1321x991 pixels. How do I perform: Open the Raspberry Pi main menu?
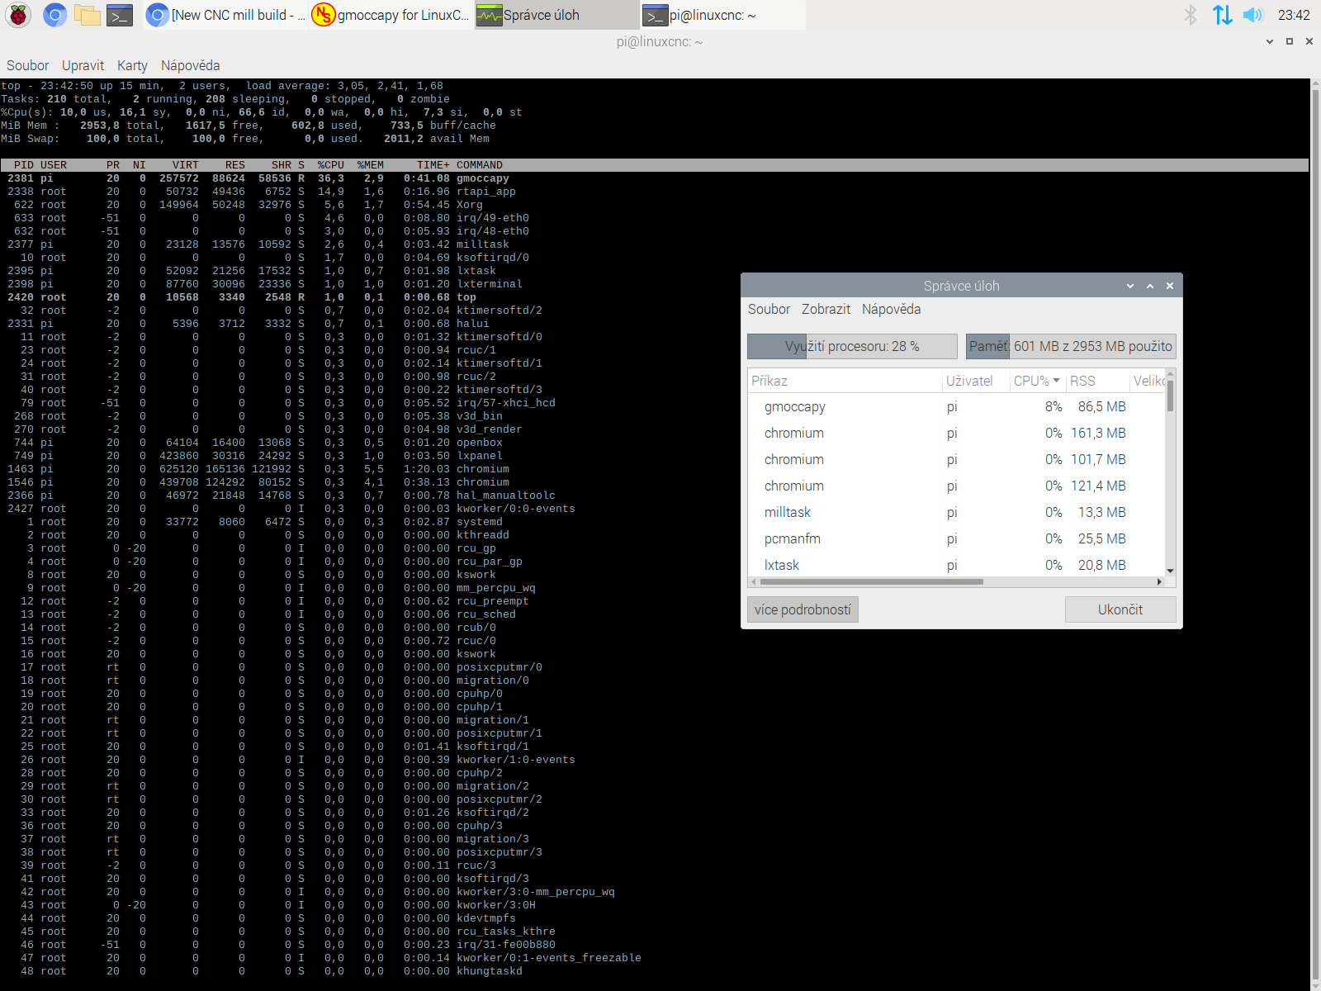(x=18, y=15)
